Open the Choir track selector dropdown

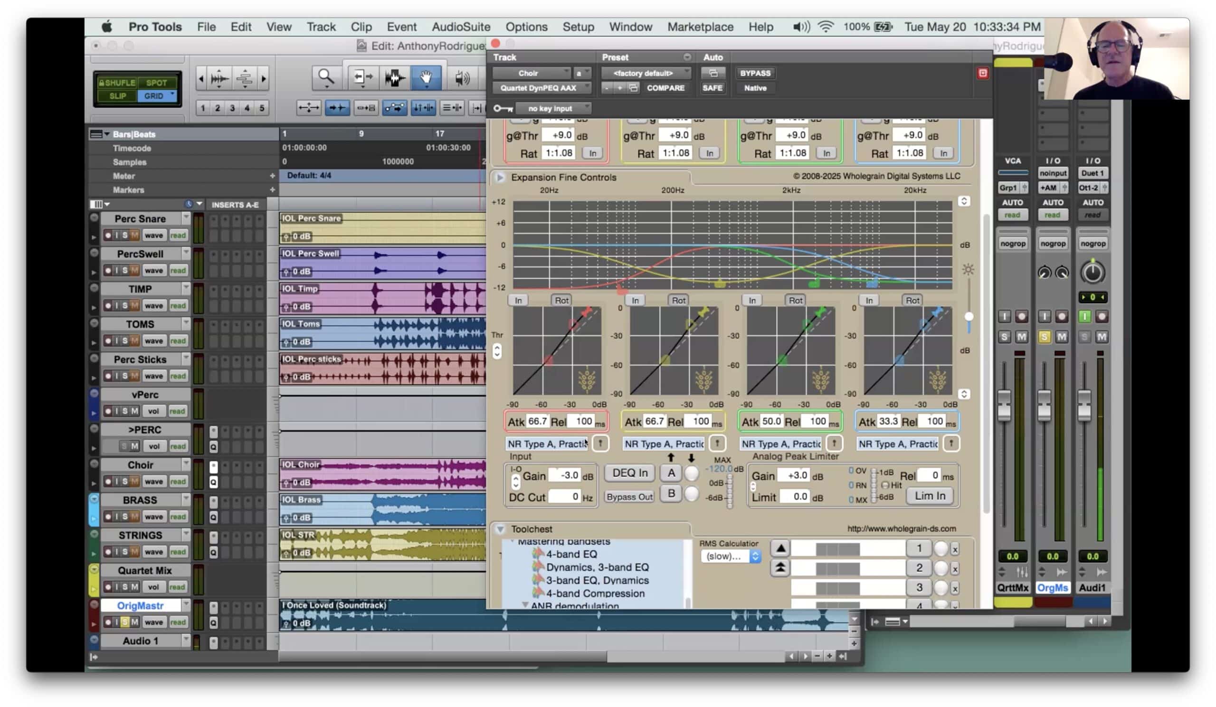(531, 73)
